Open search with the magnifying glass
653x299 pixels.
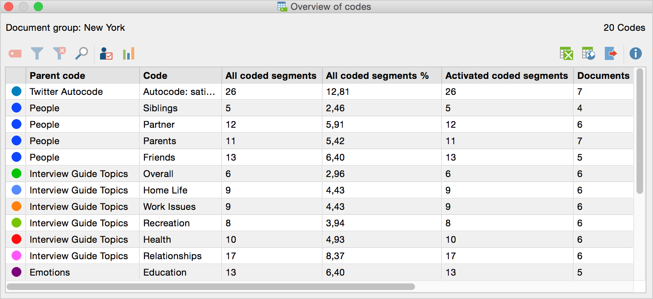point(82,53)
